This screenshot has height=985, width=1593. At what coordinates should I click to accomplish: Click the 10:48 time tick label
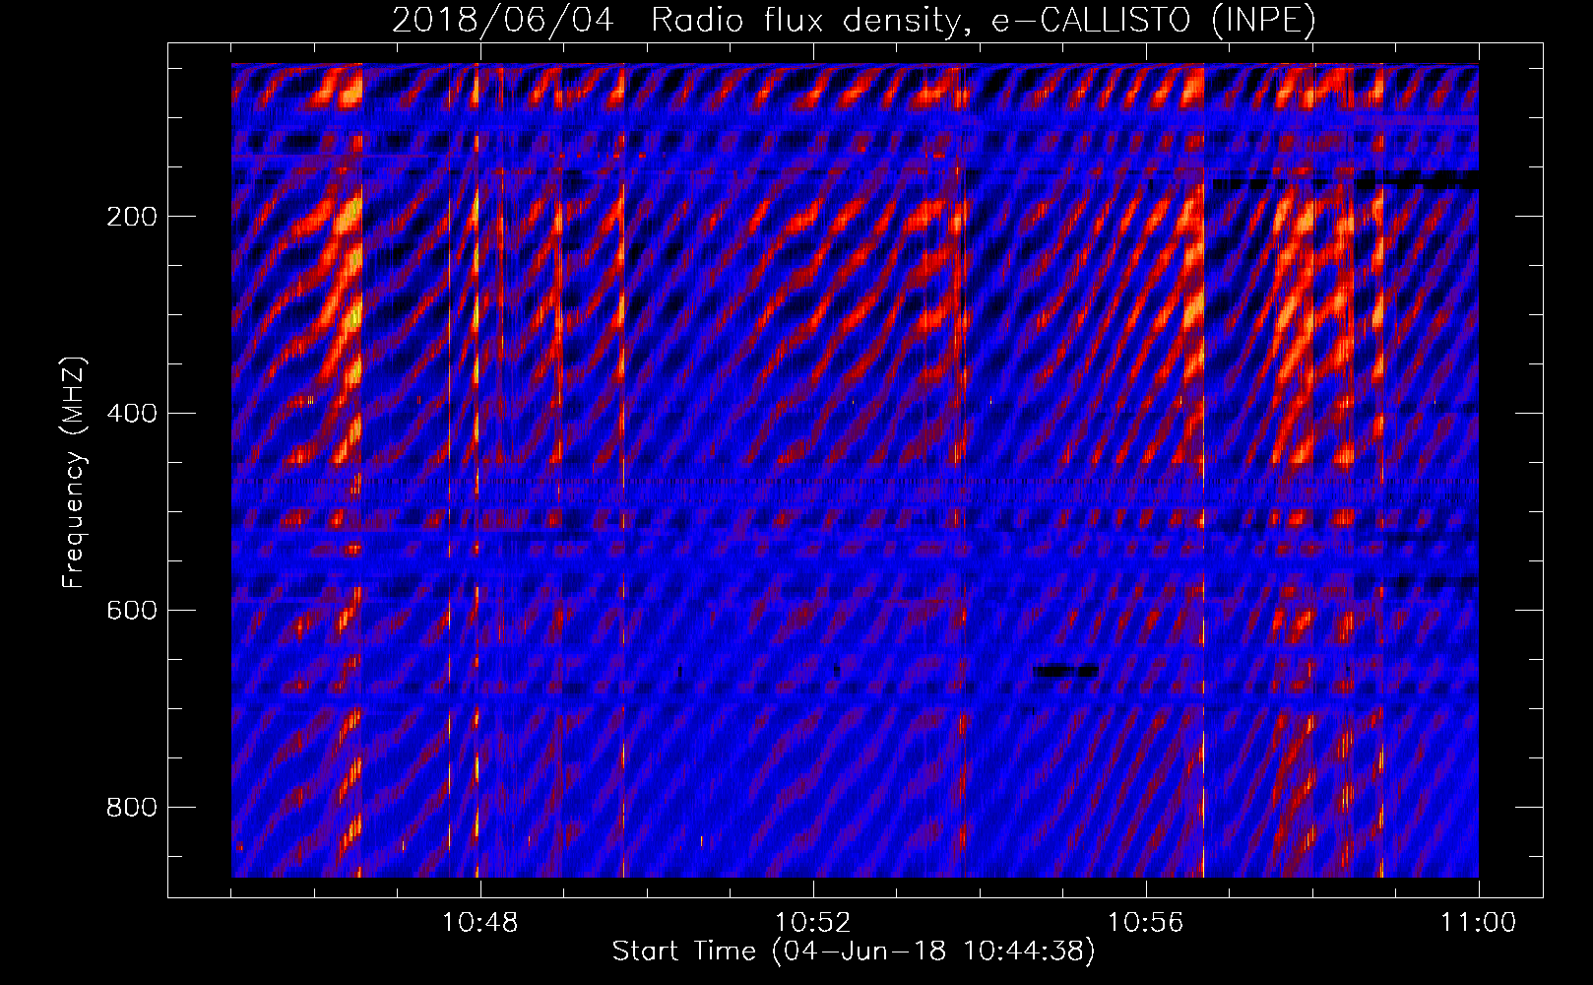coord(480,923)
